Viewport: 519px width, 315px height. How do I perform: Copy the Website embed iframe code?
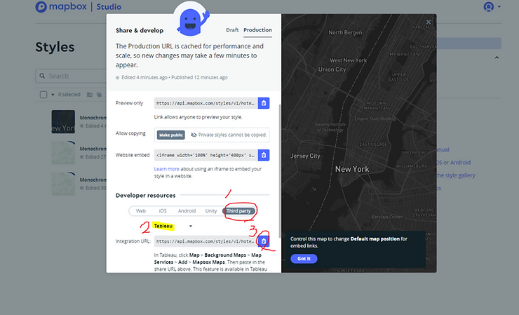264,155
